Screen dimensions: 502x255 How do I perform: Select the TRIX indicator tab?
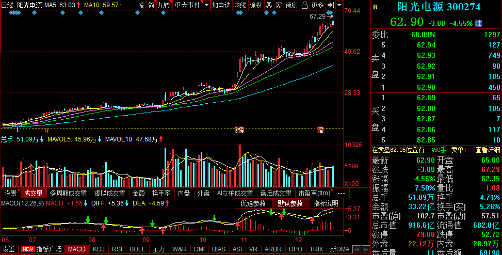pyautogui.click(x=316, y=249)
